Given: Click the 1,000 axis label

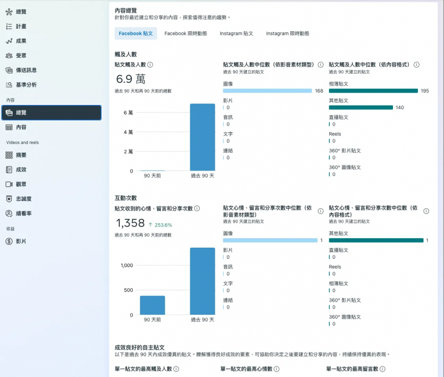Looking at the screenshot, I should (x=127, y=265).
